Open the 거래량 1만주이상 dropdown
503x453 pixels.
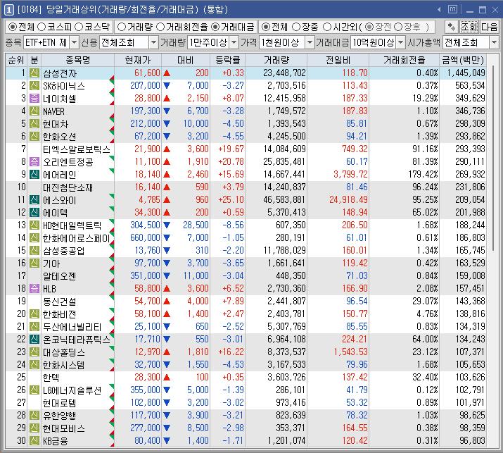point(234,42)
